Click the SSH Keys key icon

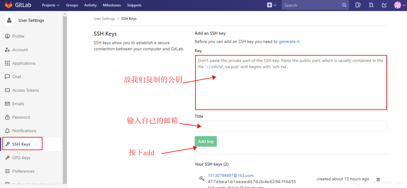[x=7, y=144]
